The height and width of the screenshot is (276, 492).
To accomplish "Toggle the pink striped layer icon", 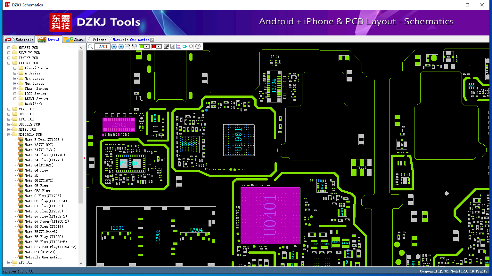I will 179,47.
